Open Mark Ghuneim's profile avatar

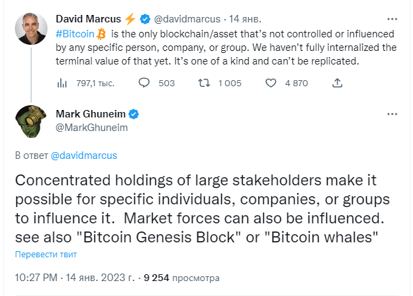[x=31, y=122]
